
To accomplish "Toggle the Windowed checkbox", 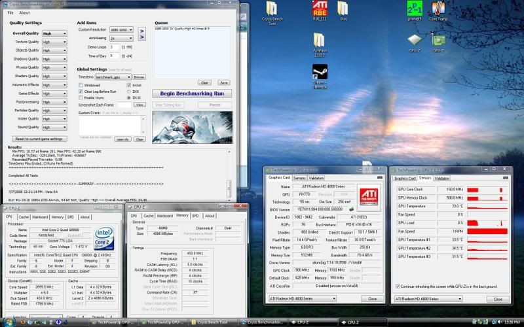I will click(x=81, y=85).
